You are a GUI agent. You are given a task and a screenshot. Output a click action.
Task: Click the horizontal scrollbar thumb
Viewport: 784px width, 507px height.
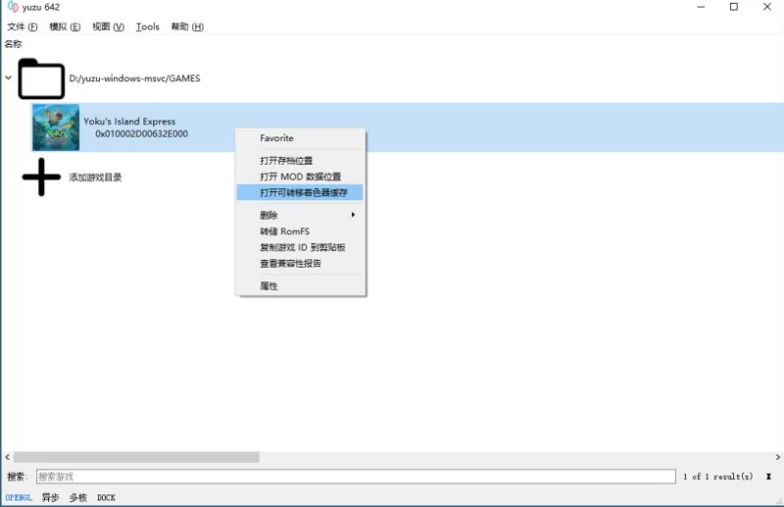pyautogui.click(x=136, y=457)
